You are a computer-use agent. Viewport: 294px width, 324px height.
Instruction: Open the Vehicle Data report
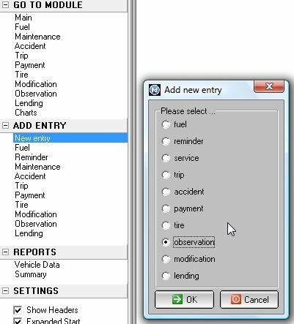coord(37,265)
